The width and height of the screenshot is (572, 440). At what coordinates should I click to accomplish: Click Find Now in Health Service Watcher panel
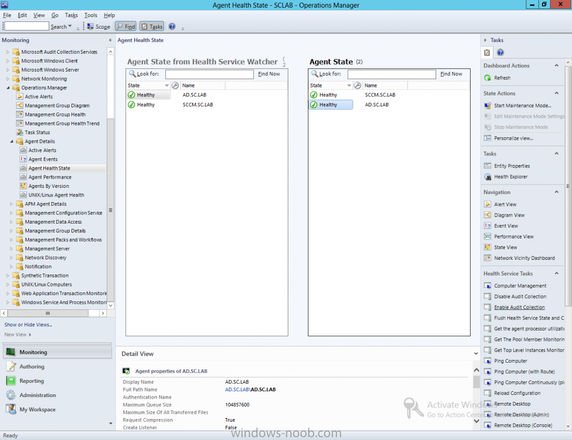pyautogui.click(x=269, y=74)
